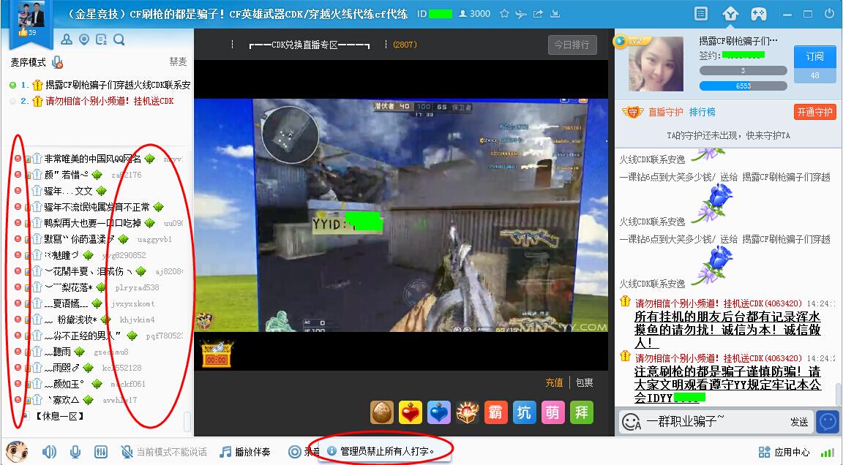Open the YY home icon at top right
The height and width of the screenshot is (465, 843).
pos(730,14)
